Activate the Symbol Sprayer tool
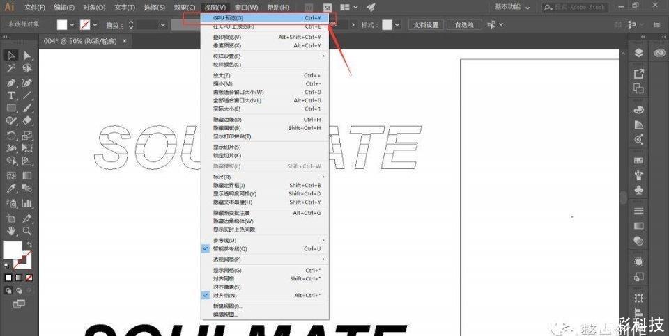 [x=11, y=203]
